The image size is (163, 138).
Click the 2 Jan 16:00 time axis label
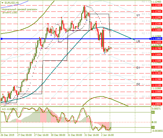coord(107,135)
